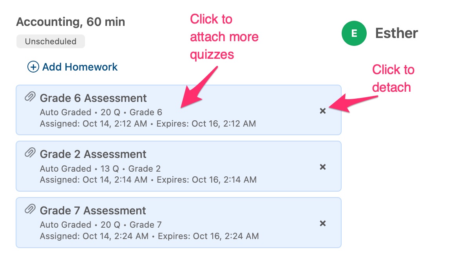Click the Grade 7 Assessment title text
The height and width of the screenshot is (261, 467).
click(x=93, y=210)
